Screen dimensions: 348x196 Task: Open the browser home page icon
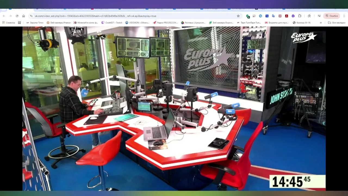point(24,16)
